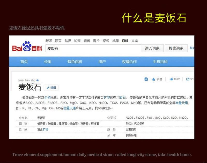Open the 文库 link in the top navigation
The height and width of the screenshot is (163, 207).
click(x=135, y=41)
